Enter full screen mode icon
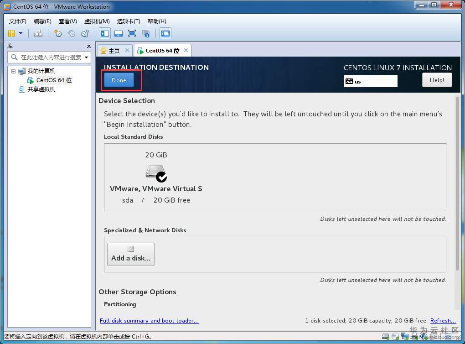Image resolution: width=465 pixels, height=344 pixels. tap(132, 33)
